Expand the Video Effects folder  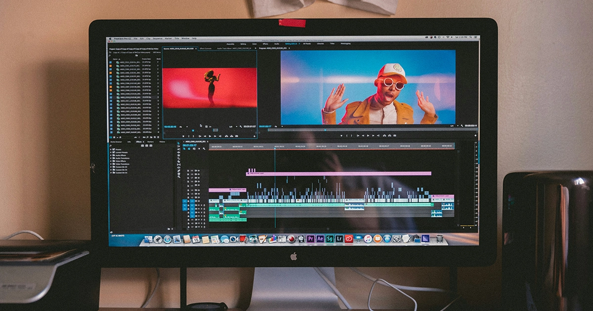[111, 161]
